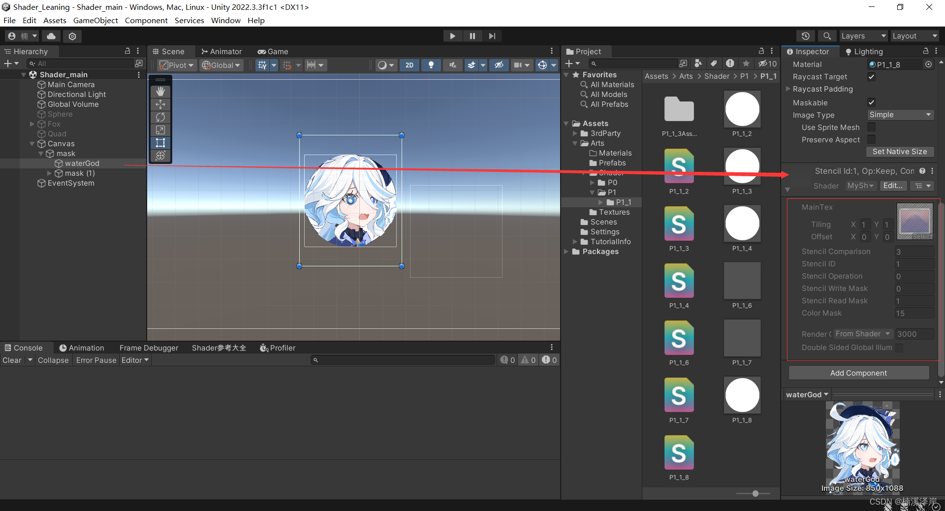Open draw mode shading dropdown

(385, 65)
